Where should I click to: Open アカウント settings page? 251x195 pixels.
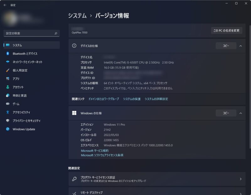tap(32, 87)
